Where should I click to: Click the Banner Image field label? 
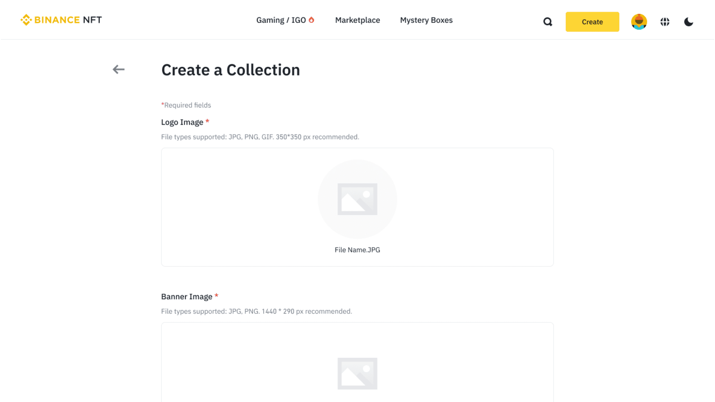click(187, 297)
